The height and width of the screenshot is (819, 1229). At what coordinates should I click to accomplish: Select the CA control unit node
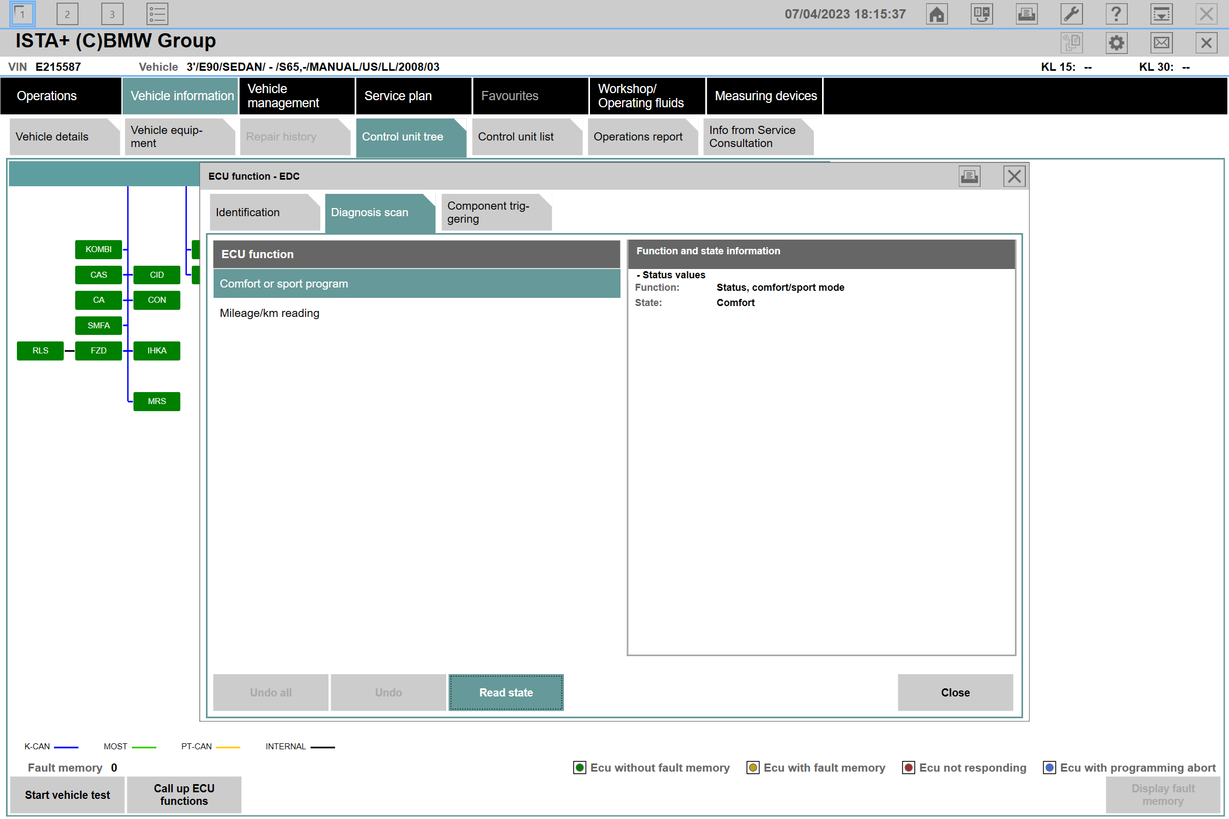point(99,300)
